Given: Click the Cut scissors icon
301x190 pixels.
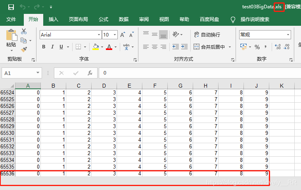Looking at the screenshot, I should [24, 31].
